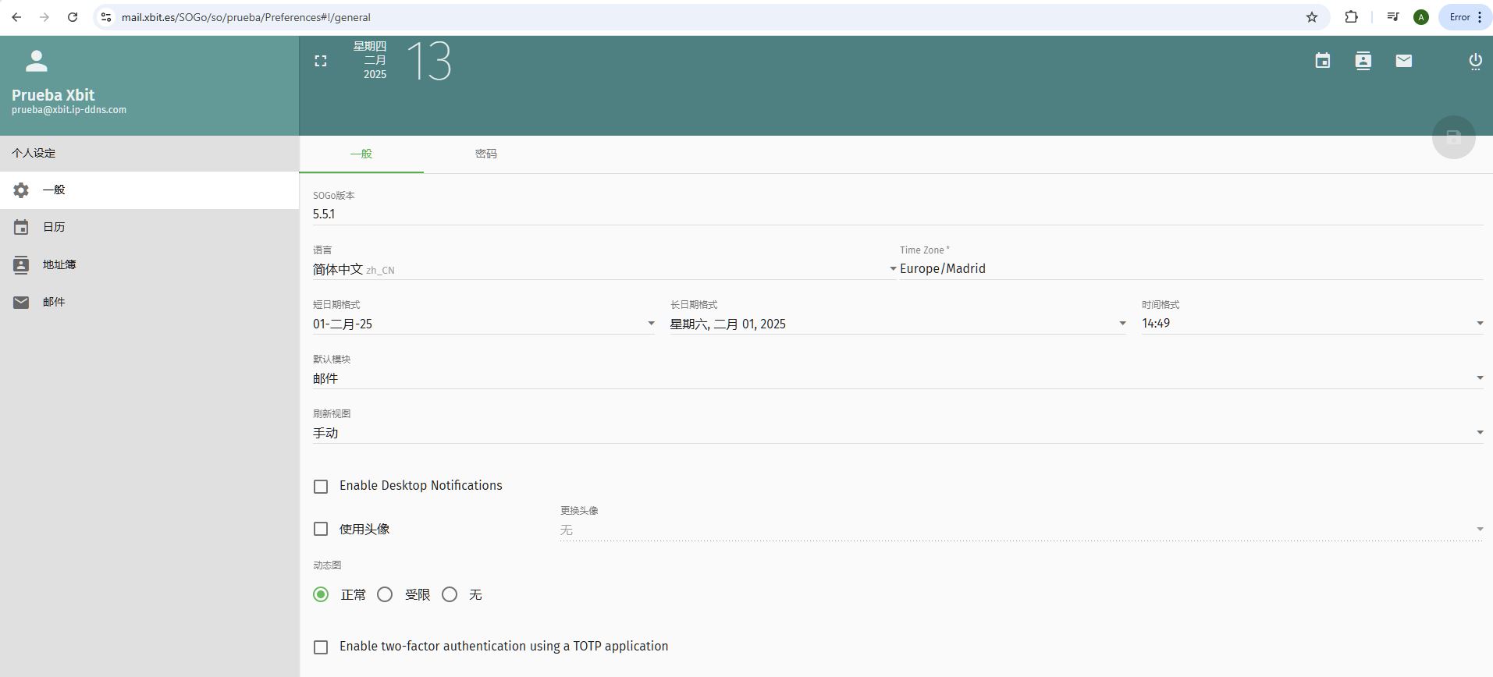Click the 个人设定 sidebar heading

34,153
